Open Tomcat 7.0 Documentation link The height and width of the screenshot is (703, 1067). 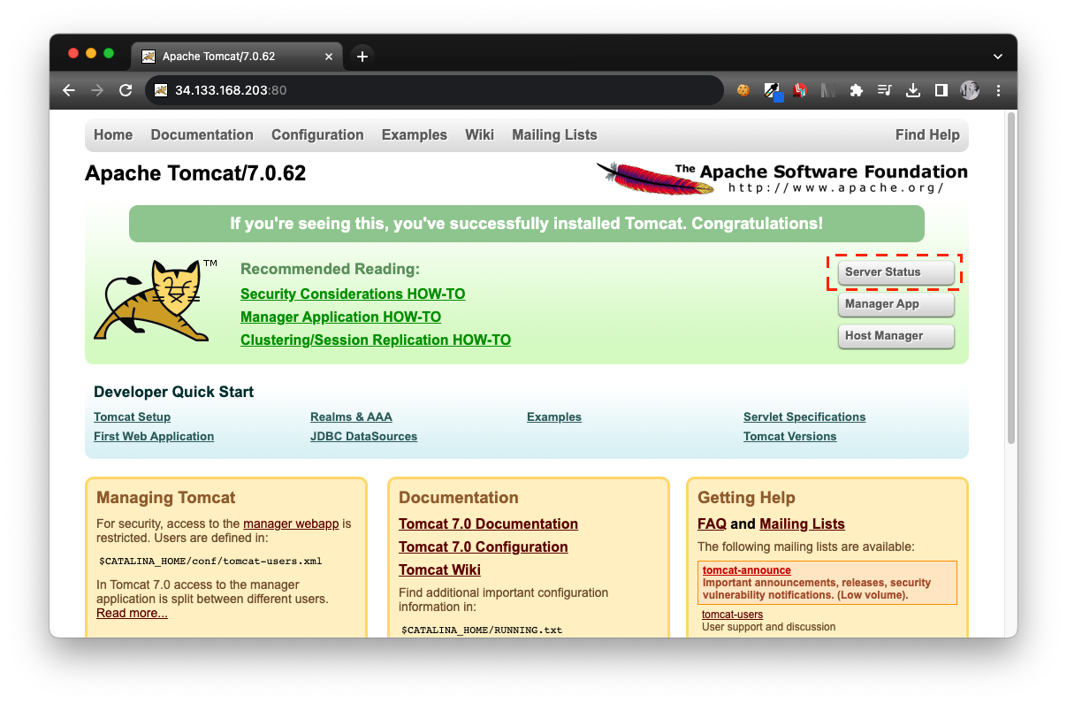488,524
